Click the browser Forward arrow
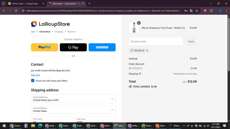The height and width of the screenshot is (129, 230). pos(10,11)
